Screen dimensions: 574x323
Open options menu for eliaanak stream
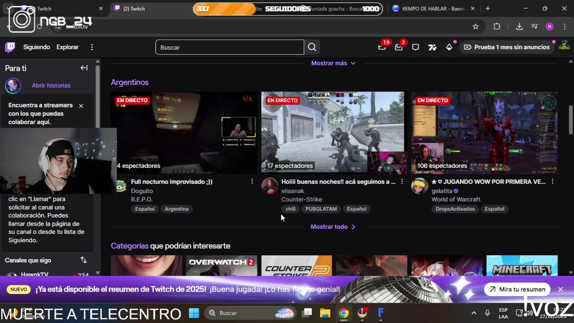pos(402,181)
